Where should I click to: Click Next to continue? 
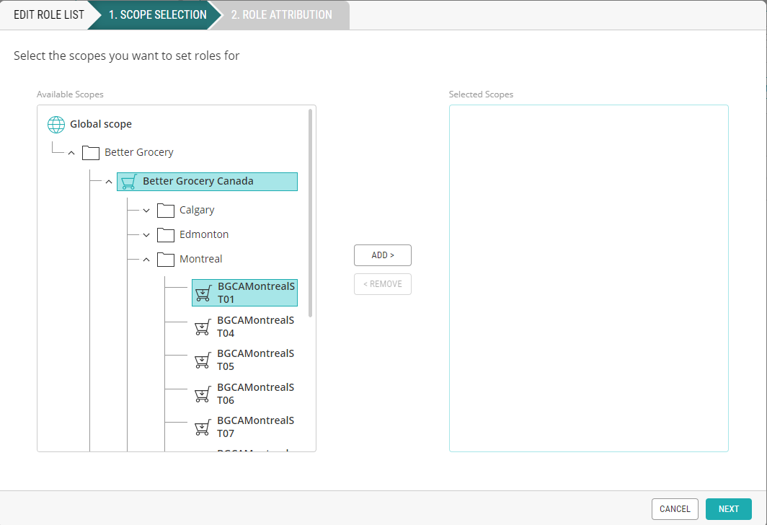(x=728, y=508)
